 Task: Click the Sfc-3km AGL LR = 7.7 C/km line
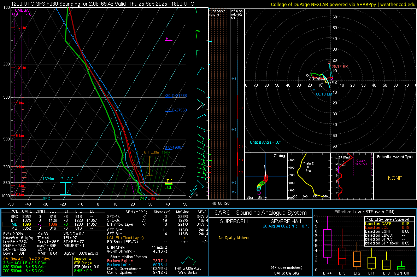coord(27,259)
